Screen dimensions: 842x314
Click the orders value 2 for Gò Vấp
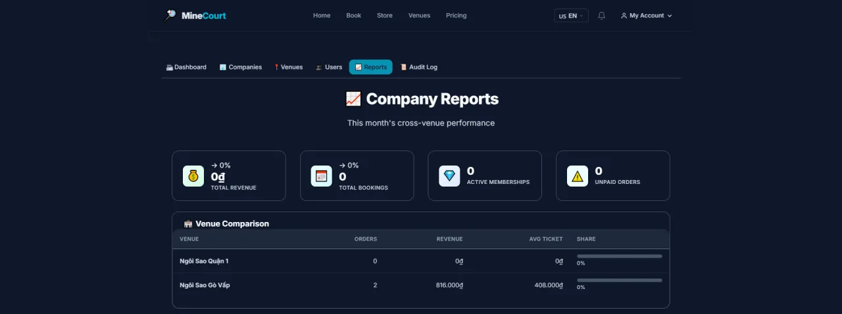(375, 286)
